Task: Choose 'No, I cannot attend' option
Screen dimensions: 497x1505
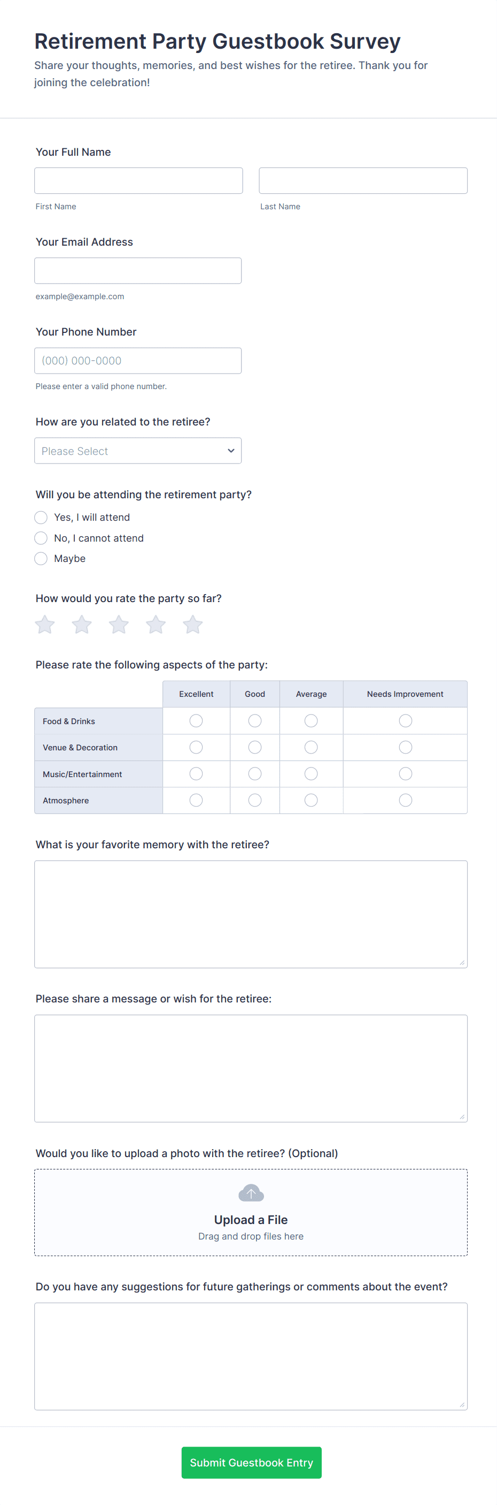Action: tap(41, 538)
